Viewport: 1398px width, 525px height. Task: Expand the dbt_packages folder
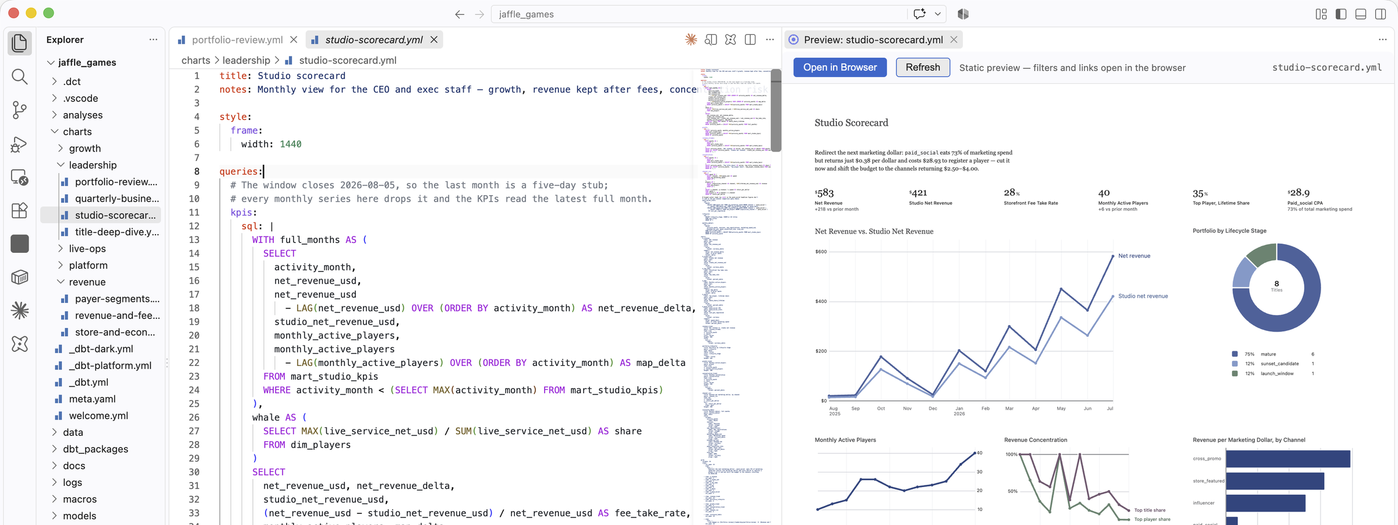point(54,449)
